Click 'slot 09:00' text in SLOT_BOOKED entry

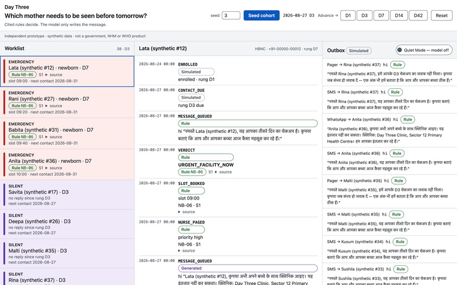(x=189, y=198)
